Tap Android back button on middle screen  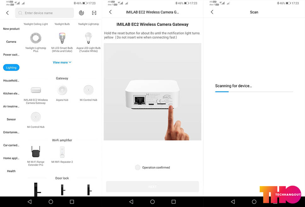point(131,202)
